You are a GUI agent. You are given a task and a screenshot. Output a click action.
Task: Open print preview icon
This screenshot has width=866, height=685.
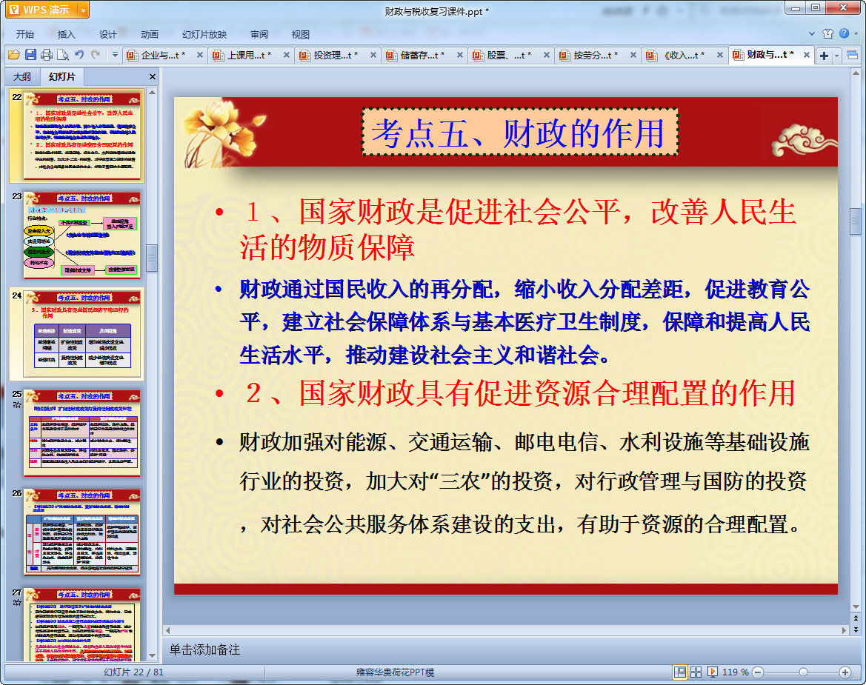click(x=63, y=55)
